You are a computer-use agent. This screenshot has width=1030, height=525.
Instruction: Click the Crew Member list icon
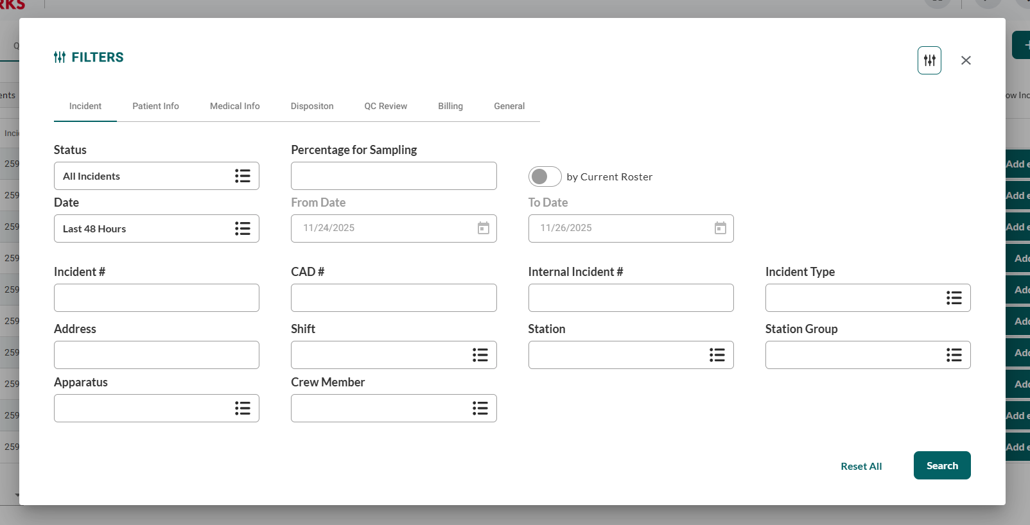tap(480, 408)
